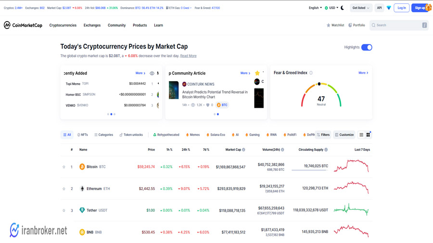
Task: Click the blue diamond icon
Action: (x=389, y=8)
